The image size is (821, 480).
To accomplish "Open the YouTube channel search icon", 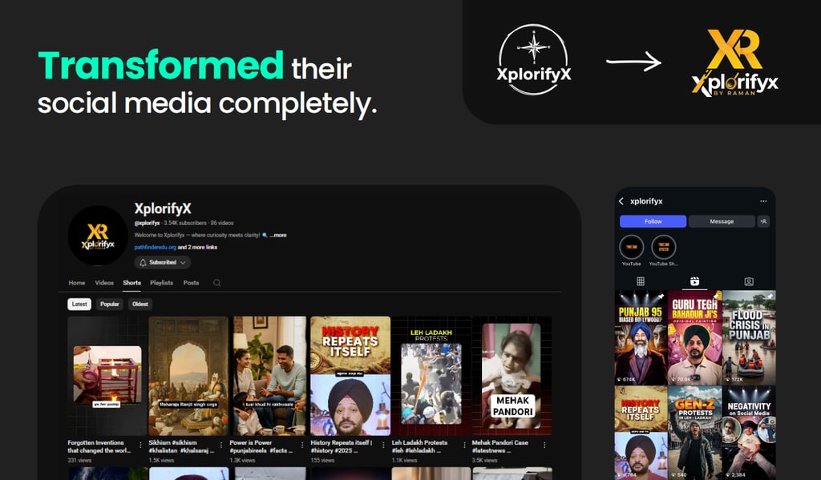I will pos(216,283).
